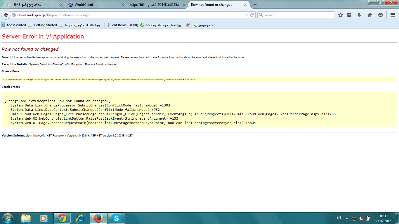
Task: Bookmark this page with the star icon
Action: pos(340,15)
